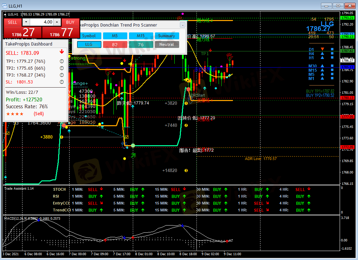Image resolution: width=358 pixels, height=260 pixels.
Task: Click the clock icon beside SL
Action: tap(62, 82)
